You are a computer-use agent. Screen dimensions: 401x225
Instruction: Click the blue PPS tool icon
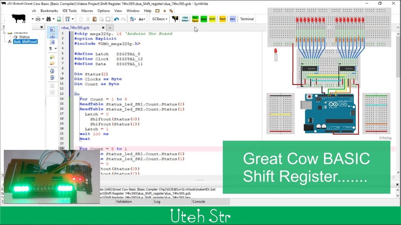tap(232, 19)
